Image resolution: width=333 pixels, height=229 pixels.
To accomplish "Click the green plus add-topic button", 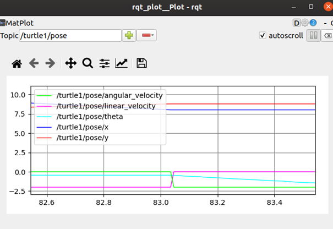I will (129, 35).
